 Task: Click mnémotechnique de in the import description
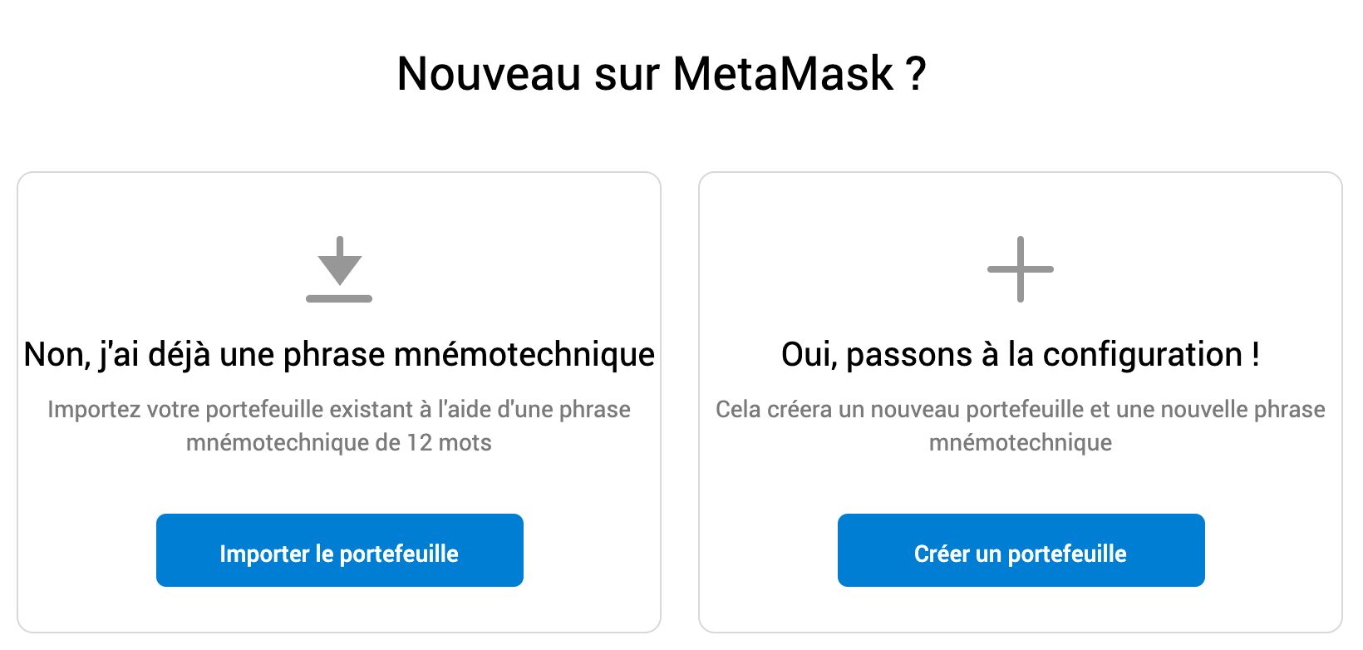[x=293, y=442]
